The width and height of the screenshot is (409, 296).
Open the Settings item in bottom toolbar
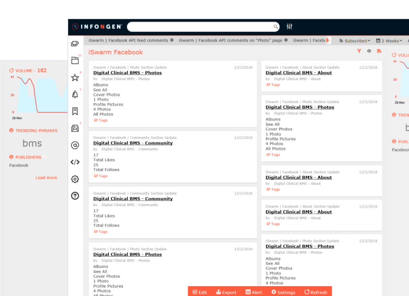coord(283,292)
